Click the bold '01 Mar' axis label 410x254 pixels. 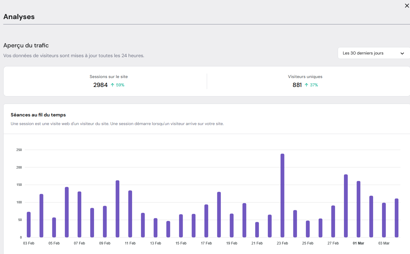[358, 243]
